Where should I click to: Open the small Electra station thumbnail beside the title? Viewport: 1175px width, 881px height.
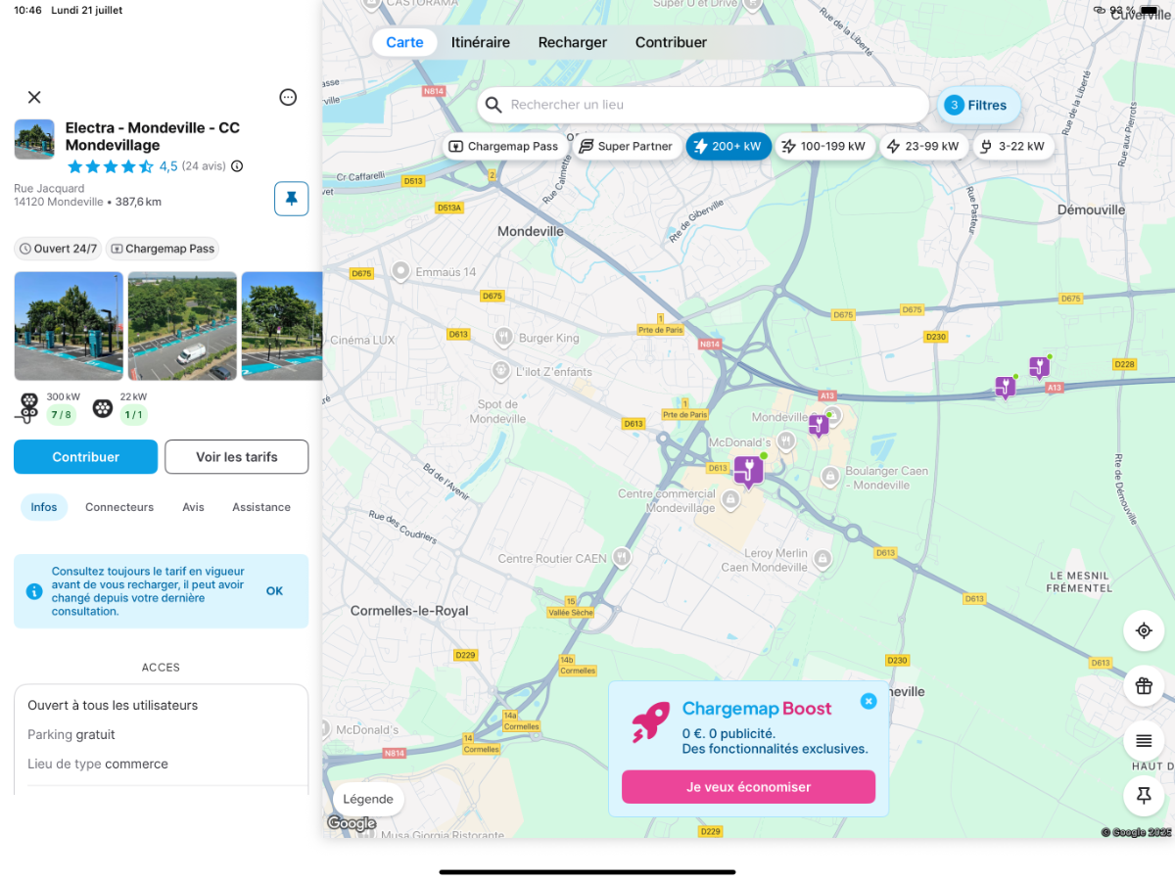tap(34, 139)
